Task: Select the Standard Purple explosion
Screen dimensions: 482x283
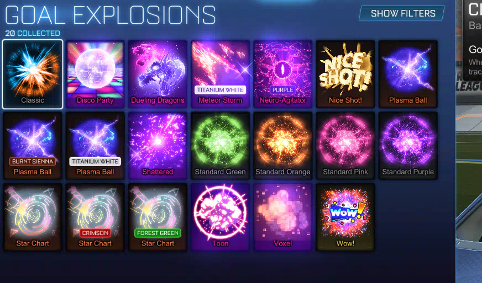Action: [408, 146]
